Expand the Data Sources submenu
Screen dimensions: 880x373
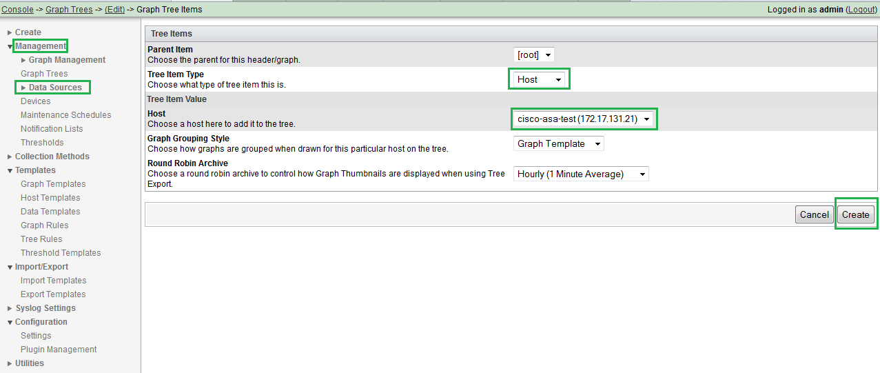coord(23,88)
